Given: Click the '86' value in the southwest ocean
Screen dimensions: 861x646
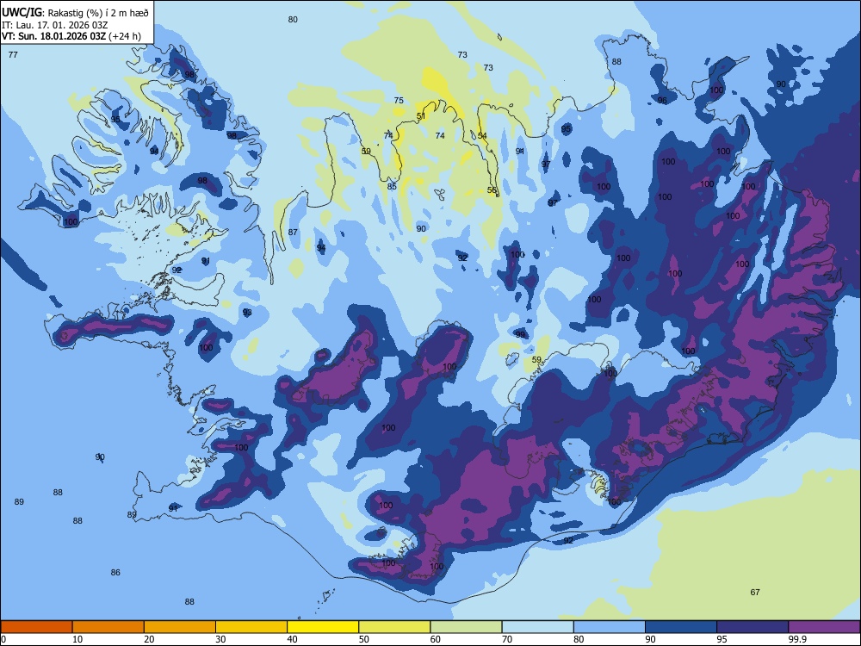Looking at the screenshot, I should click(x=115, y=573).
